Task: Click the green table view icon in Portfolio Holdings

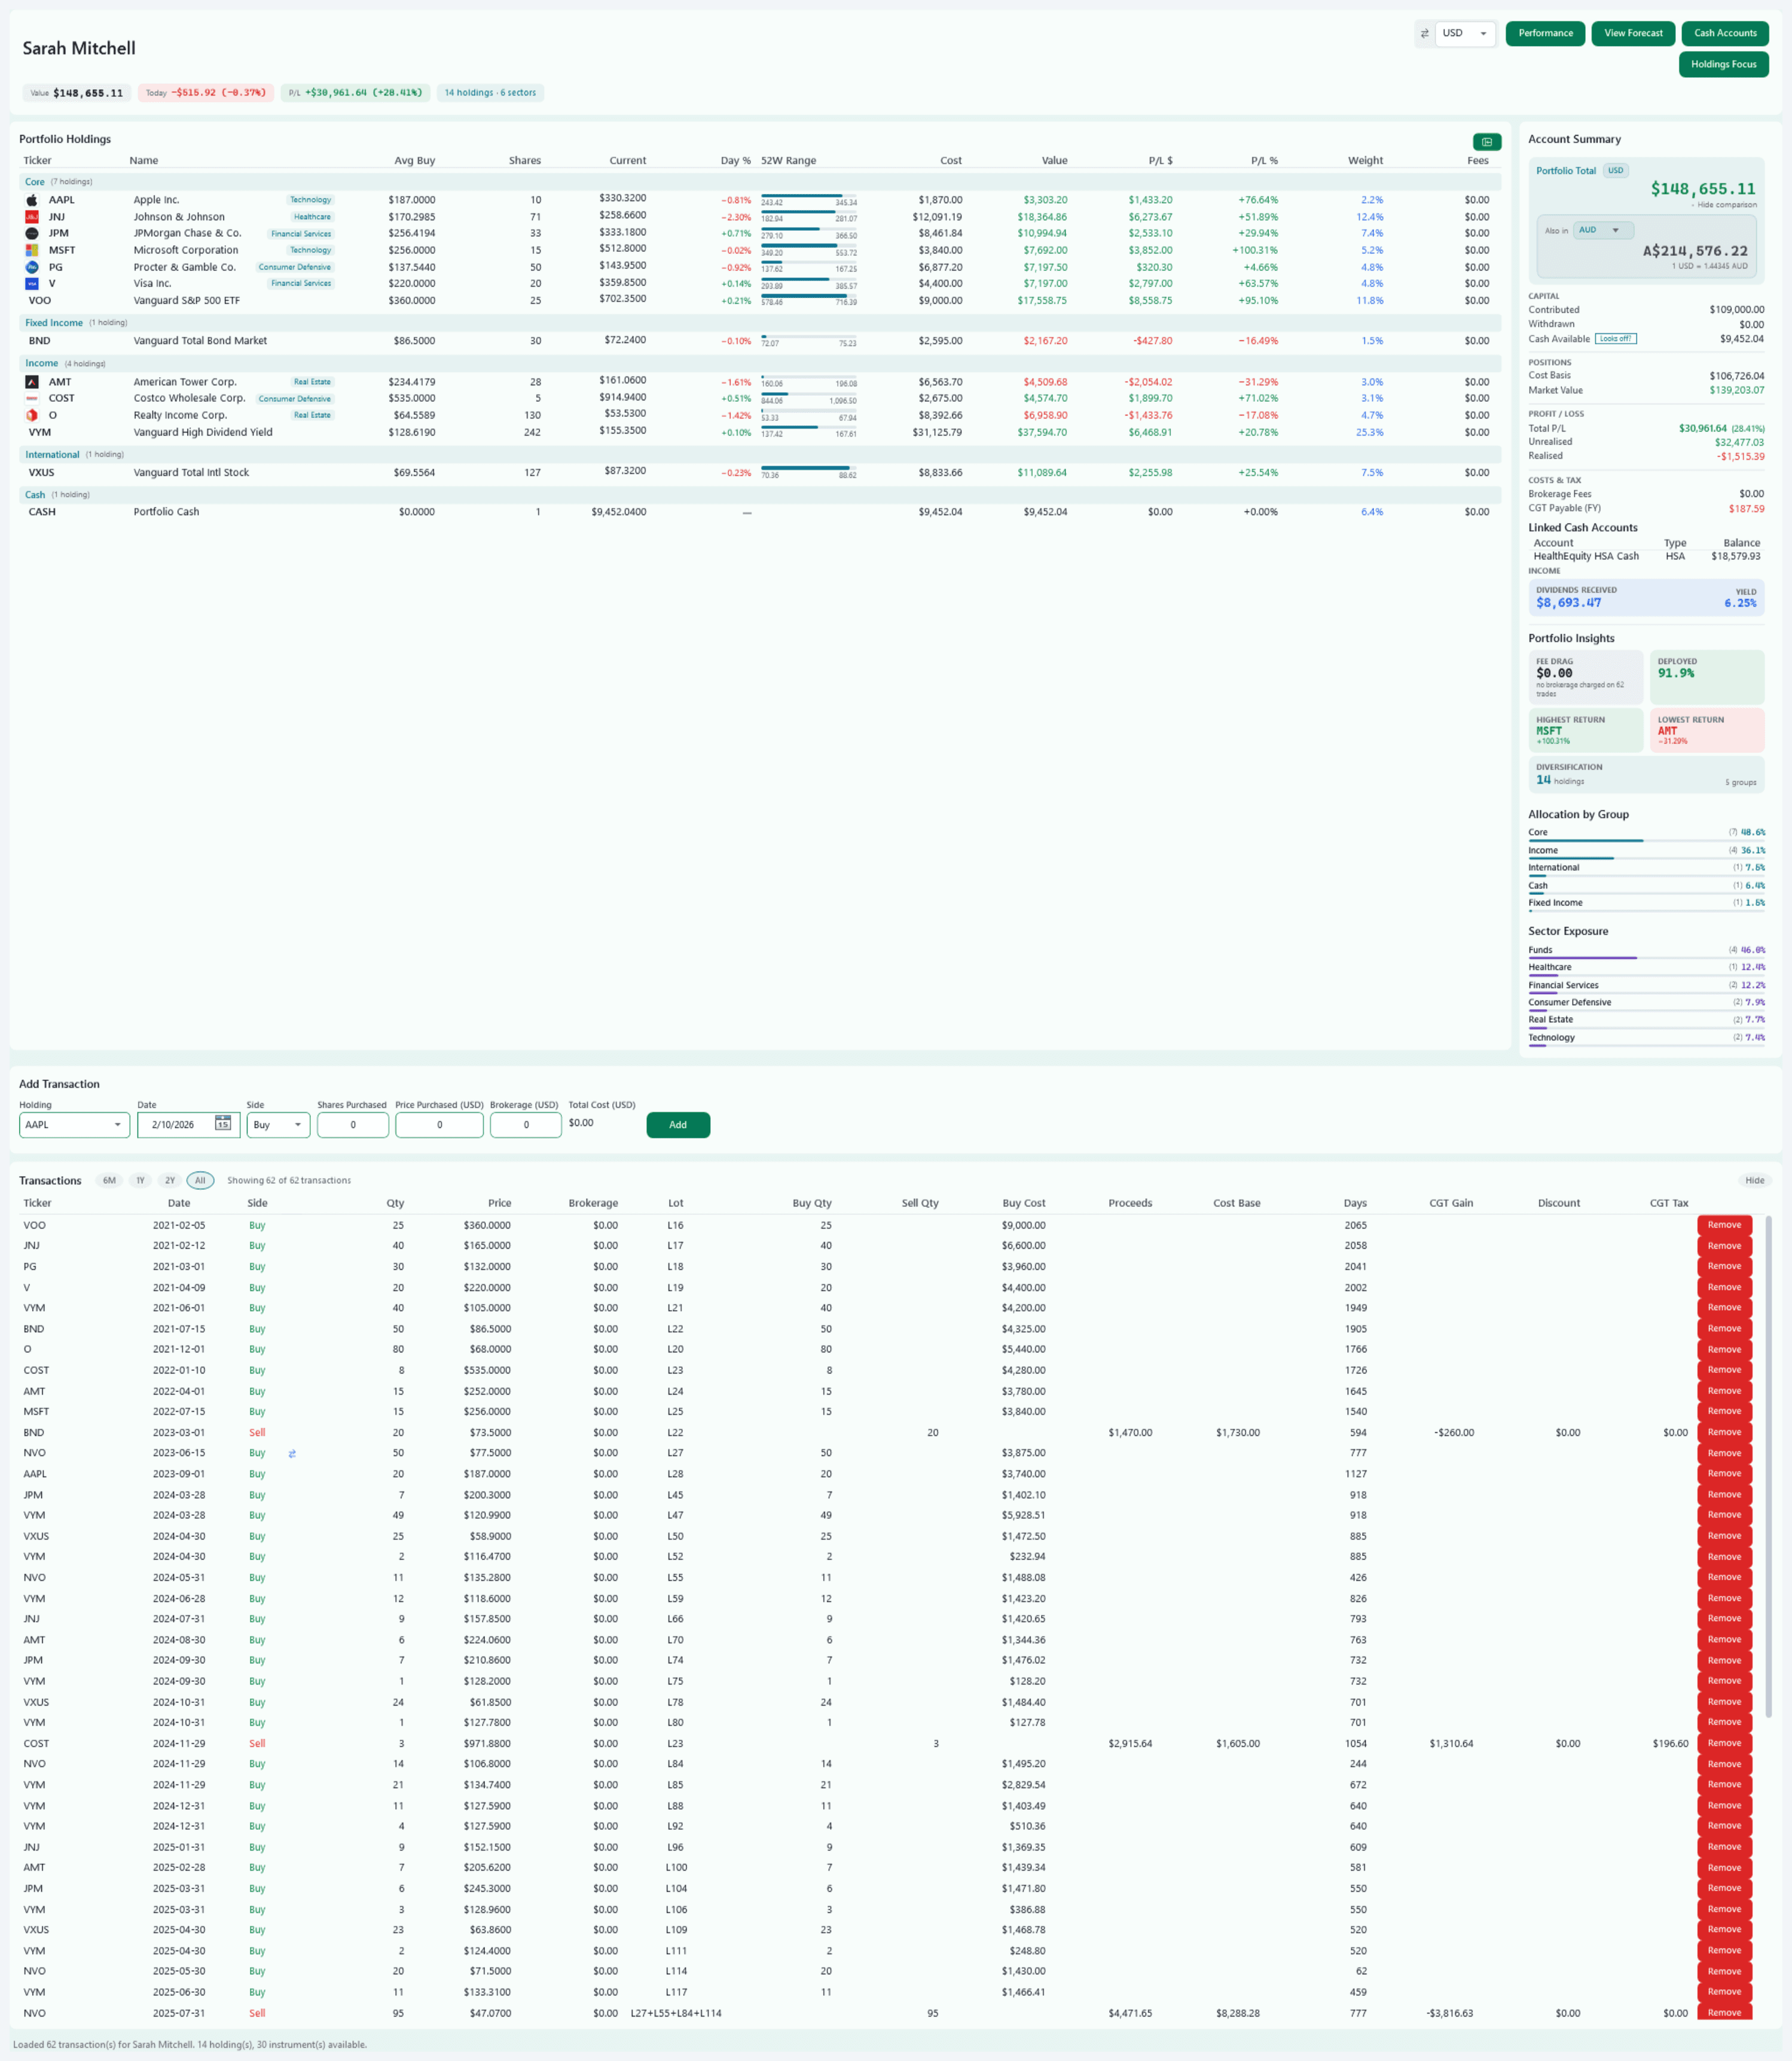Action: [1486, 142]
